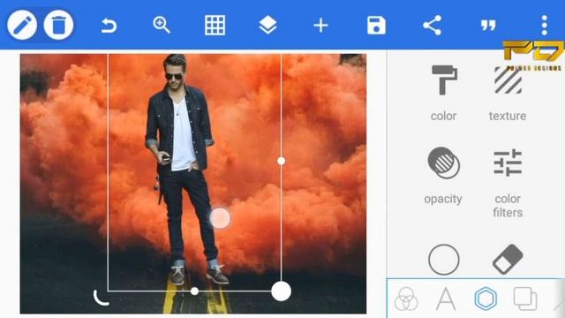Switch to the overlapping circles blend tab
The height and width of the screenshot is (318, 565).
click(406, 299)
